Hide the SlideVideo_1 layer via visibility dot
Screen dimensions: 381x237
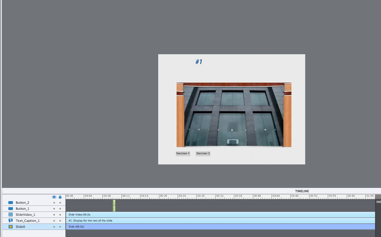pos(54,215)
